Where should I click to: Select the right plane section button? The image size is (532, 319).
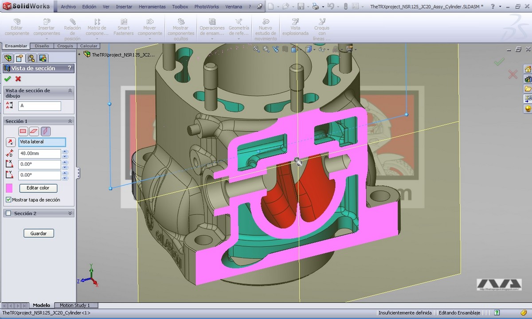point(46,131)
